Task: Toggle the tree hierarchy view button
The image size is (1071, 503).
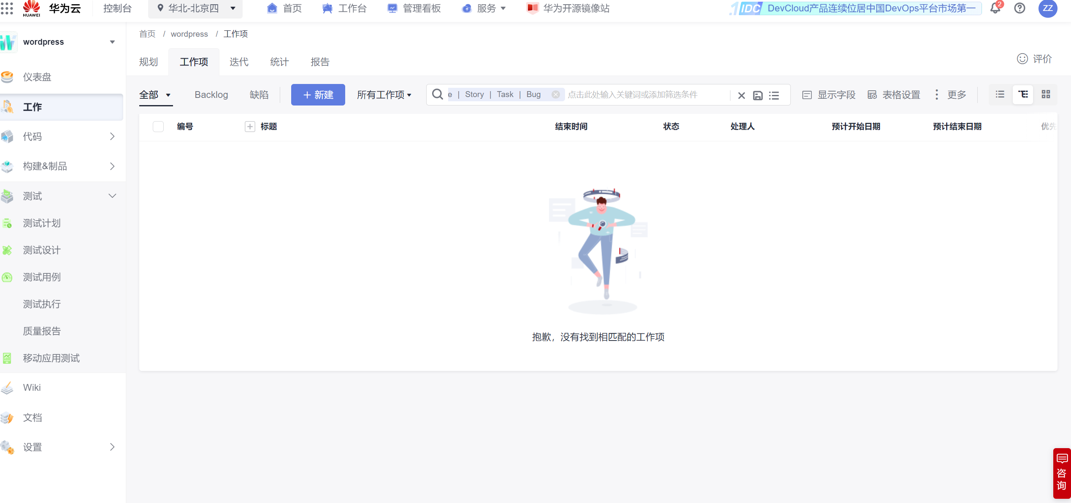Action: tap(1023, 95)
